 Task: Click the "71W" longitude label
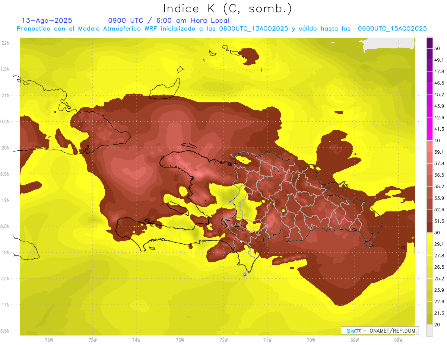267,340
